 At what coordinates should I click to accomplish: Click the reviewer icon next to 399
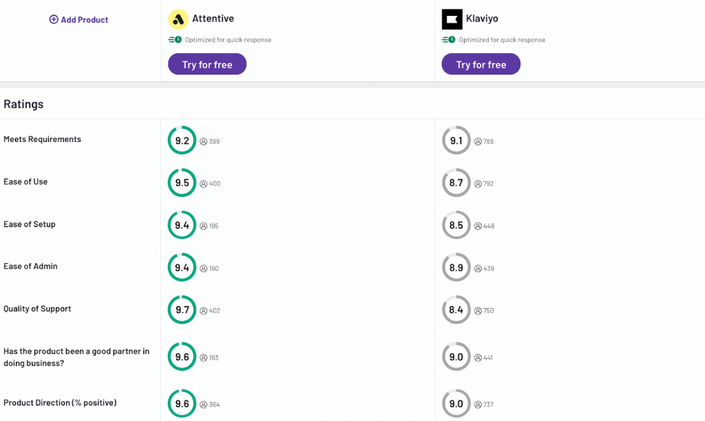pos(203,141)
